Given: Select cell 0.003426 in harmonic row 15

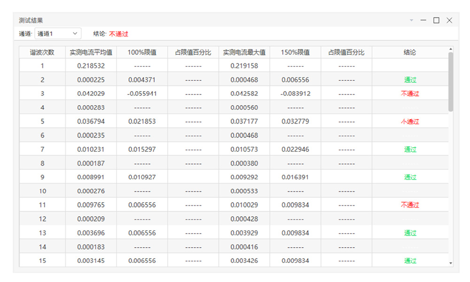Looking at the screenshot, I should pos(244,261).
